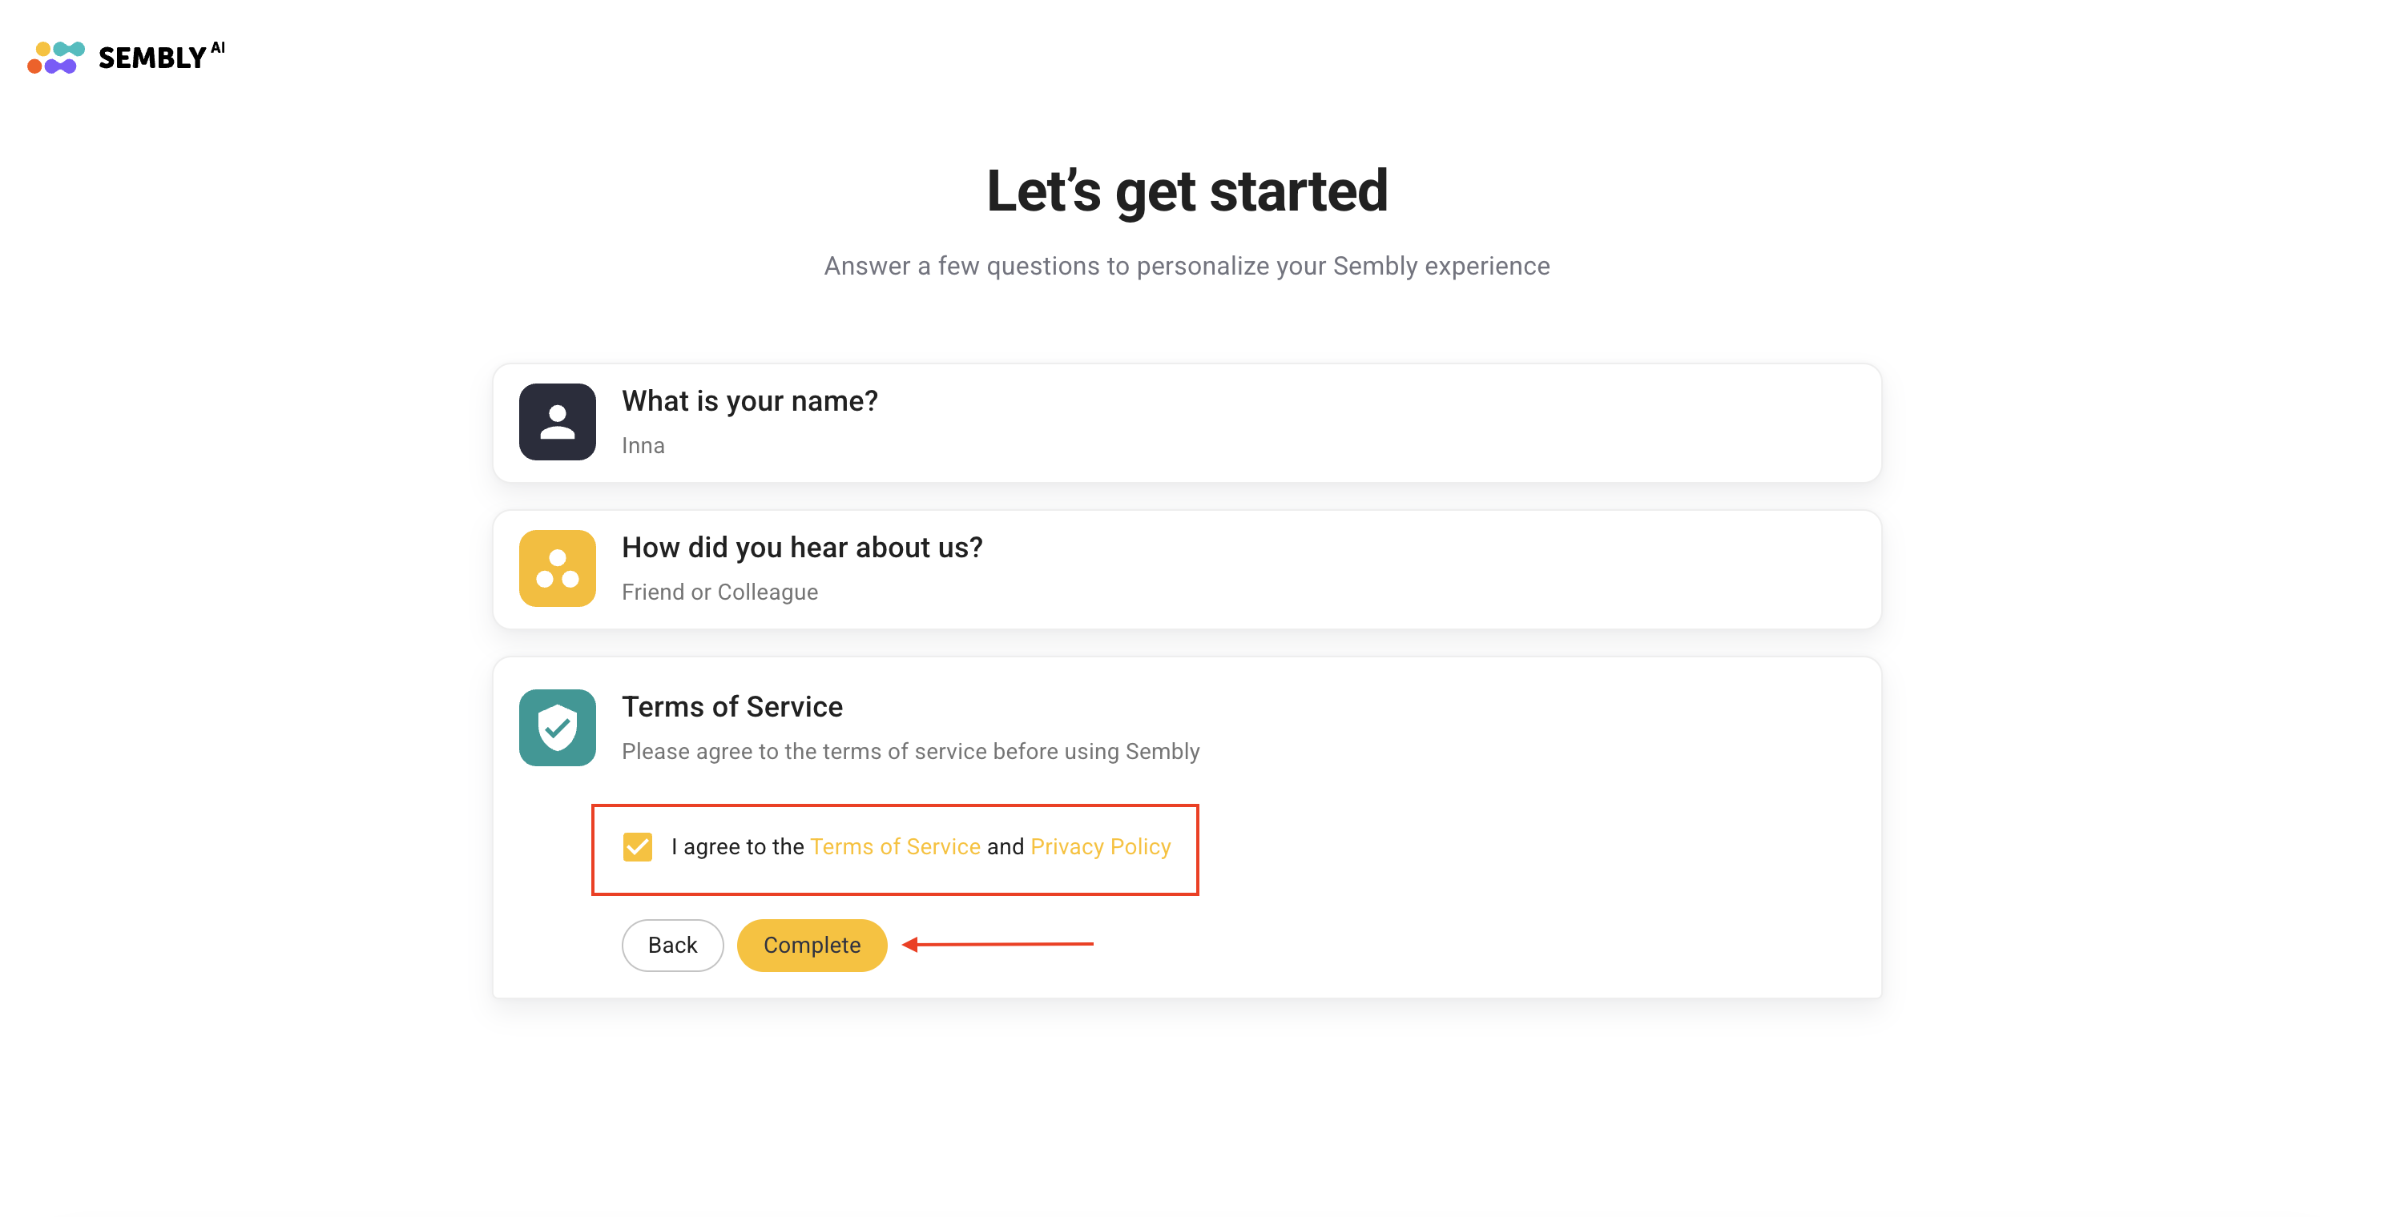Click the yellow three-dots referral icon
Image resolution: width=2386 pixels, height=1217 pixels.
(557, 568)
